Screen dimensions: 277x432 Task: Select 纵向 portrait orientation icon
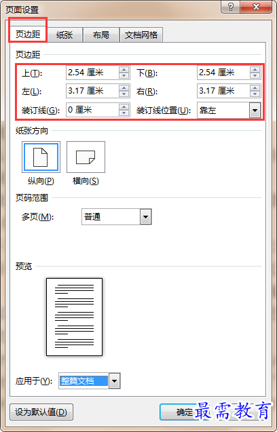(x=40, y=157)
